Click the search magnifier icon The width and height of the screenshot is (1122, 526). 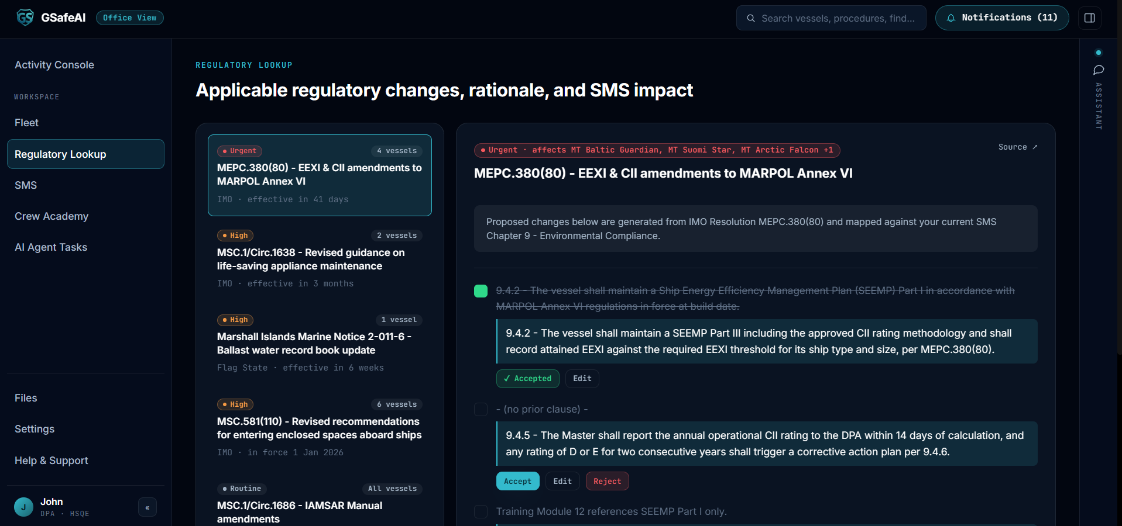[751, 18]
